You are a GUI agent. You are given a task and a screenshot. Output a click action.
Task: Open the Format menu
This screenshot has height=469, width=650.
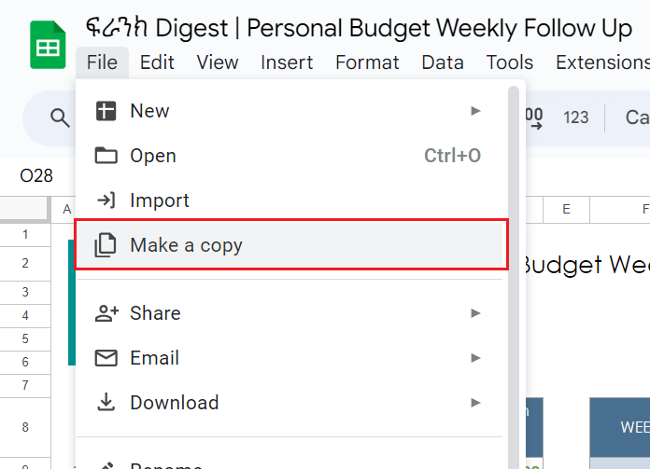pyautogui.click(x=367, y=62)
